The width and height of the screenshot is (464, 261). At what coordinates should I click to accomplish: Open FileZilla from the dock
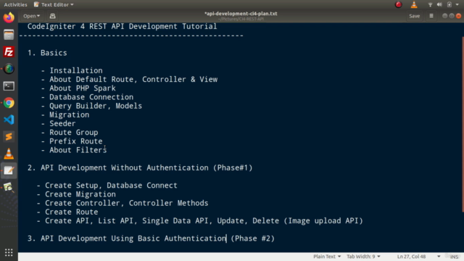[x=9, y=51]
